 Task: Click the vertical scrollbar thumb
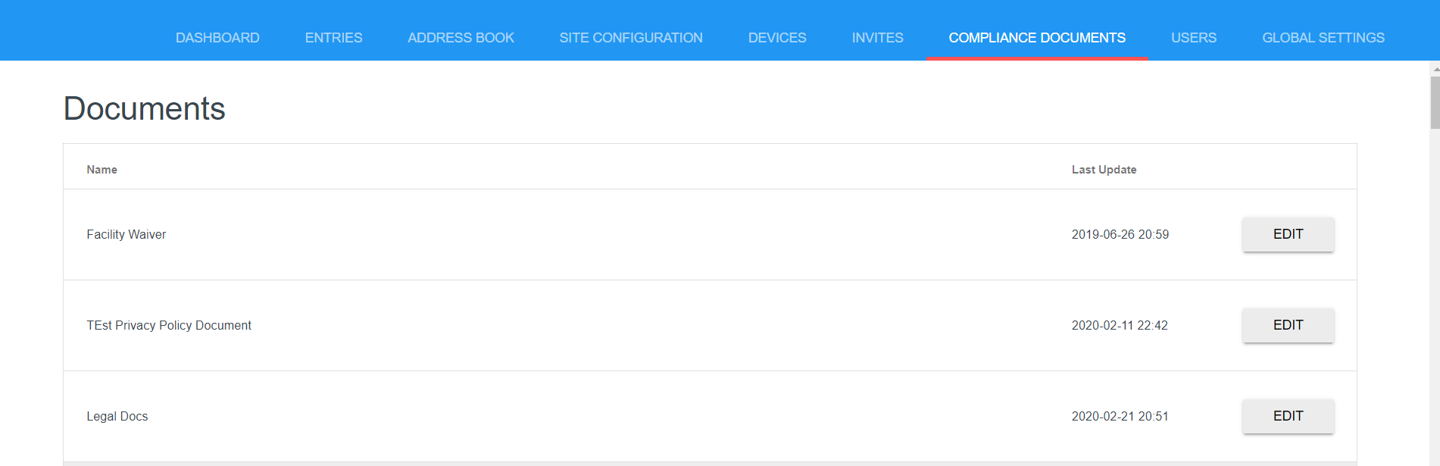[x=1435, y=102]
